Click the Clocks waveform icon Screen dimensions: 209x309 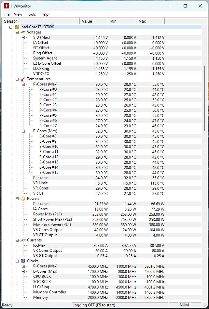23,261
